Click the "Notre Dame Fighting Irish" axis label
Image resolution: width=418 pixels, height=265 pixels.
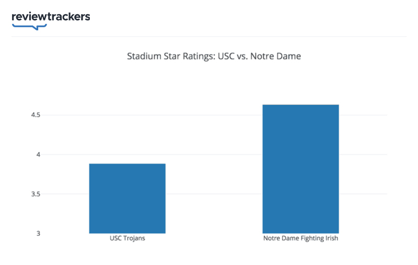[300, 239]
